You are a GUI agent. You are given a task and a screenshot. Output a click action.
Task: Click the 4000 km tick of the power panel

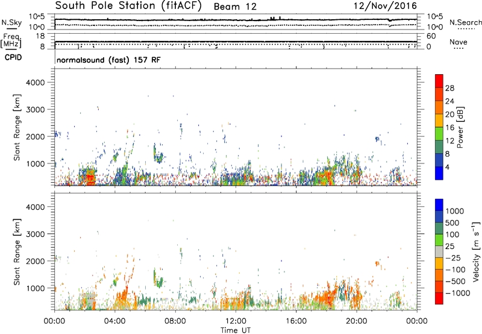point(36,83)
